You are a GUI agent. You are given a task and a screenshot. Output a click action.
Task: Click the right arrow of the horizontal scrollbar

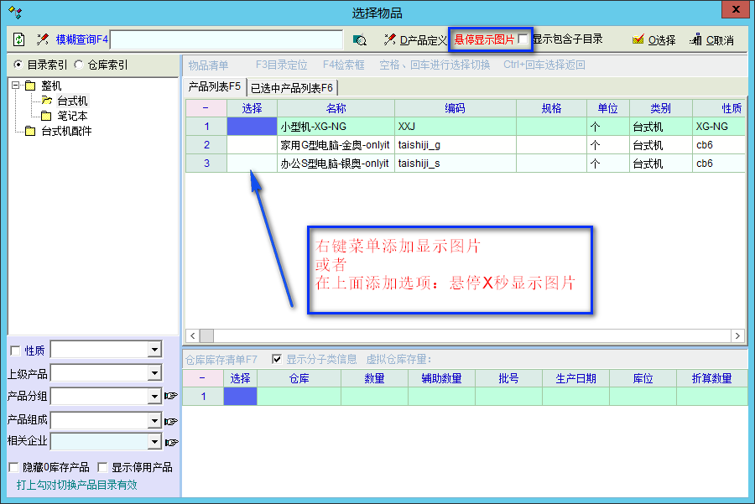point(738,335)
